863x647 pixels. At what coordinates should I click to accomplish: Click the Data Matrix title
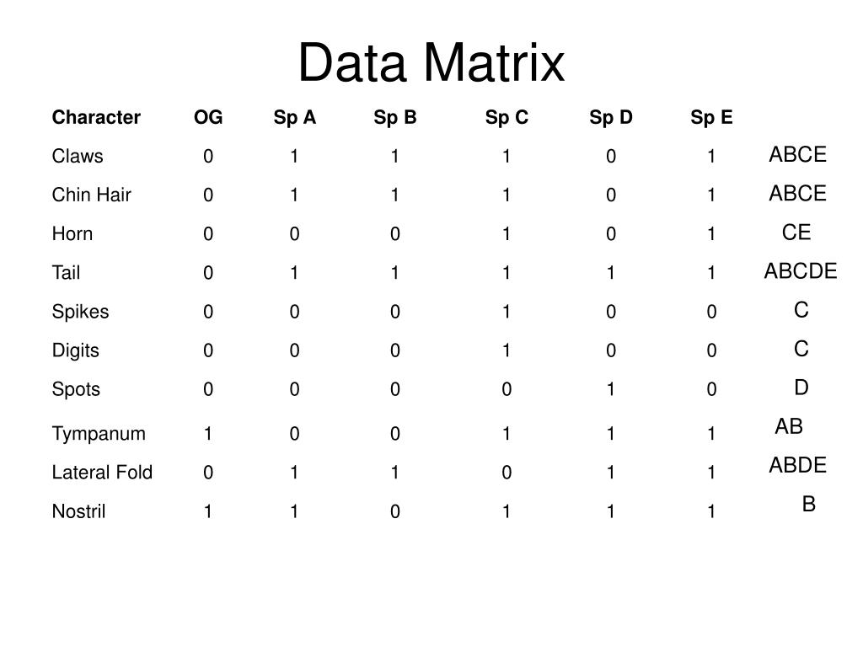tap(431, 62)
